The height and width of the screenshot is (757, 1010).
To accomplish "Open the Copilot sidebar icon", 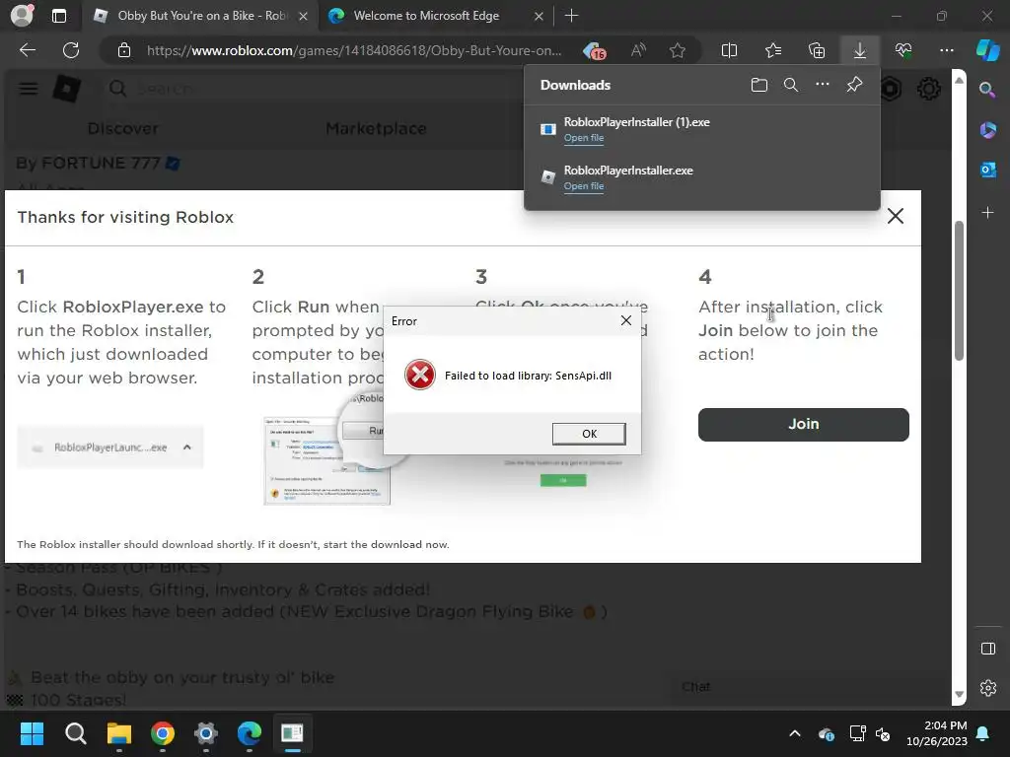I will point(988,50).
